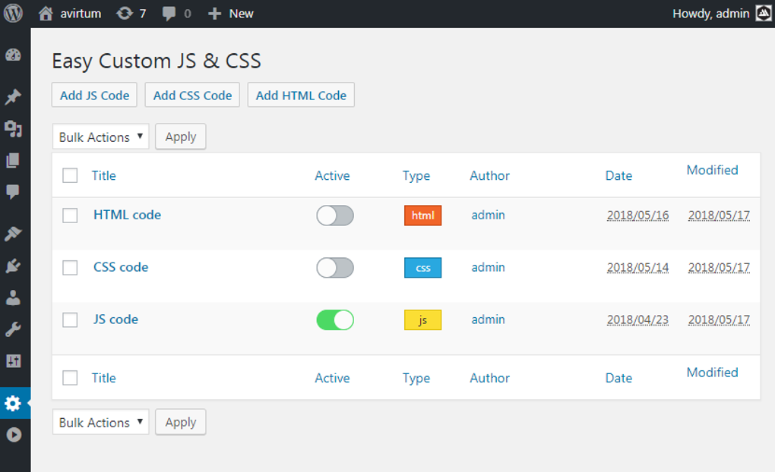
Task: Click the "Add JS Code" button
Action: click(95, 96)
